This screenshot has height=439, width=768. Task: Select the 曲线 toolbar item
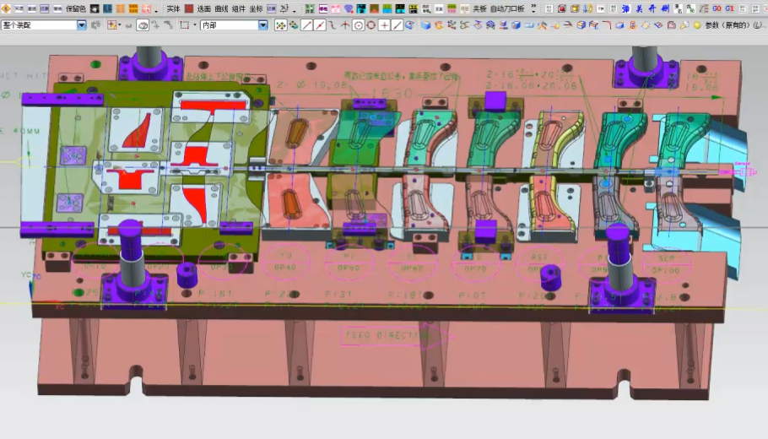[x=222, y=8]
